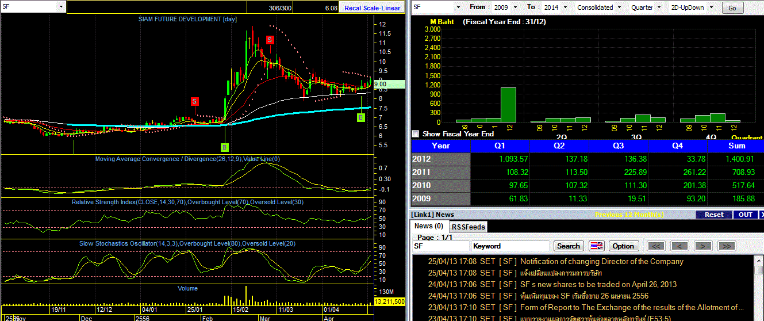Go to next news page (>)

[x=702, y=246]
